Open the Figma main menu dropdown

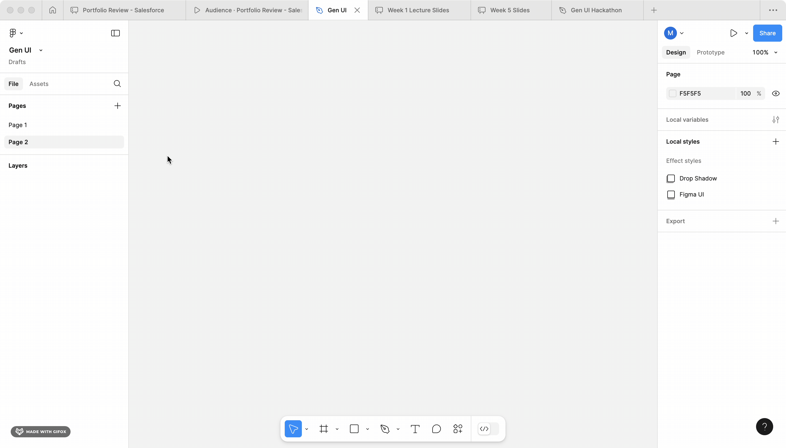pos(16,33)
